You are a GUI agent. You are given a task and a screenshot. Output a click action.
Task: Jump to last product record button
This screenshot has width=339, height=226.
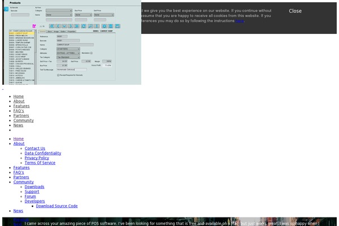pos(77,26)
